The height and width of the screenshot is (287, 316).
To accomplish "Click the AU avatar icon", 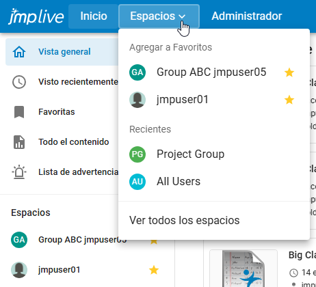I will (137, 182).
